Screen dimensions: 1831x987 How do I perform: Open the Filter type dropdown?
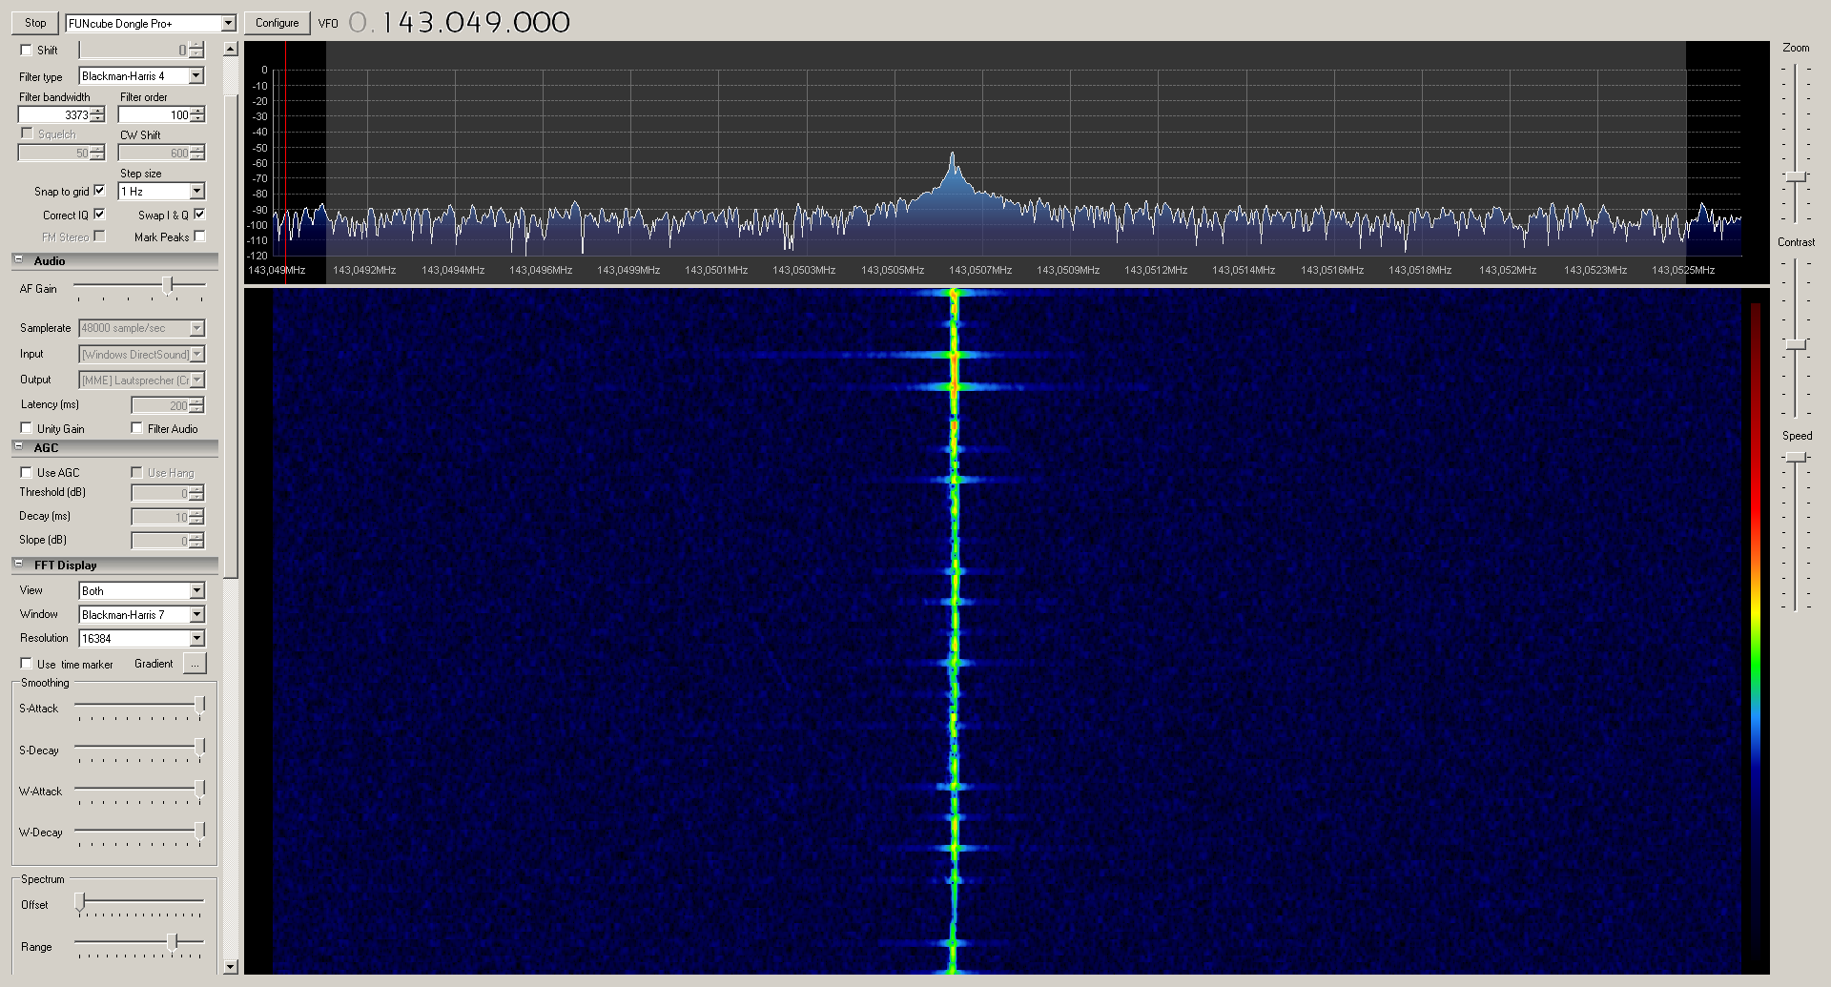(196, 76)
